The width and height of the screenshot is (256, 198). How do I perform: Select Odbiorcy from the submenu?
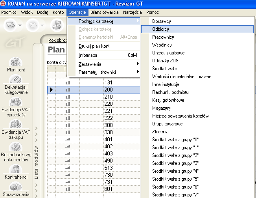click(197, 29)
